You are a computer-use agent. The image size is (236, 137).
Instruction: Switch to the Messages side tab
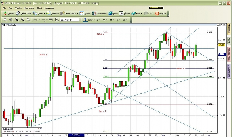tap(229, 29)
